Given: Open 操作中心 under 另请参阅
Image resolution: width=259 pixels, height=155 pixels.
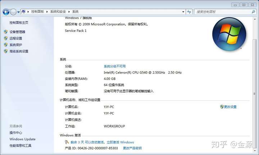Looking at the screenshot, I should (x=16, y=133).
